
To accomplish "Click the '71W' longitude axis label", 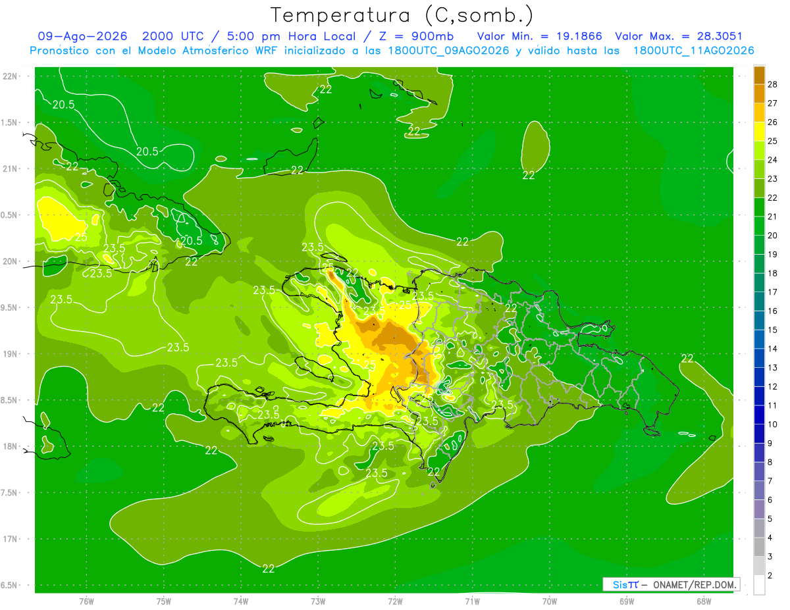I will click(x=472, y=601).
